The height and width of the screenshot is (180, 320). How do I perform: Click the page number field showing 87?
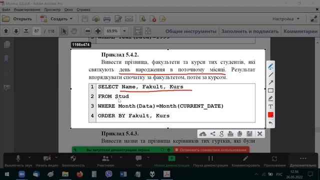pos(36,31)
